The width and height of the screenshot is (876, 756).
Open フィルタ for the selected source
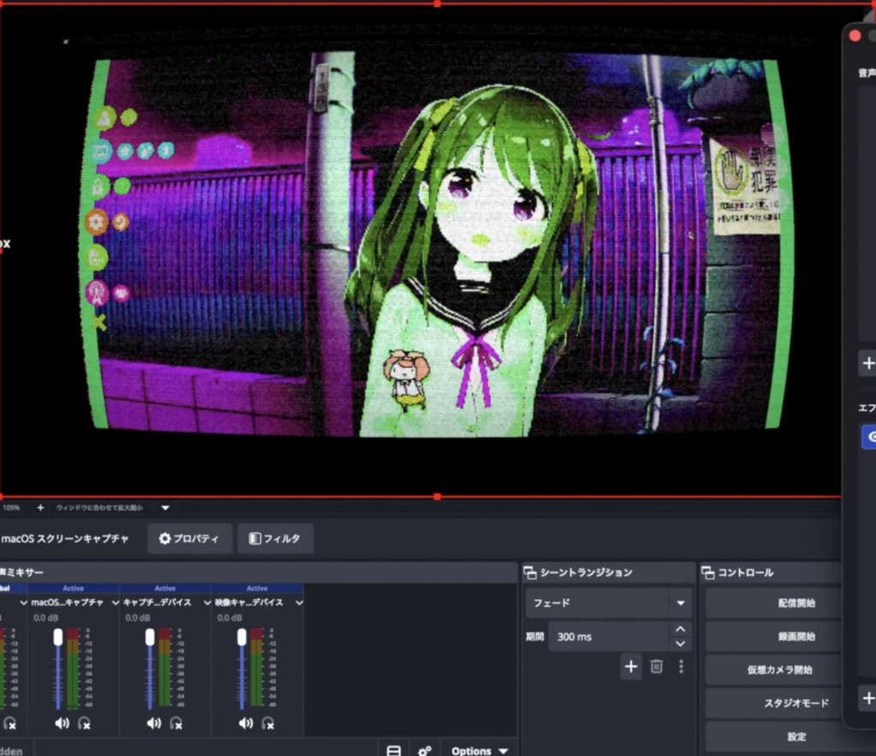pos(275,539)
